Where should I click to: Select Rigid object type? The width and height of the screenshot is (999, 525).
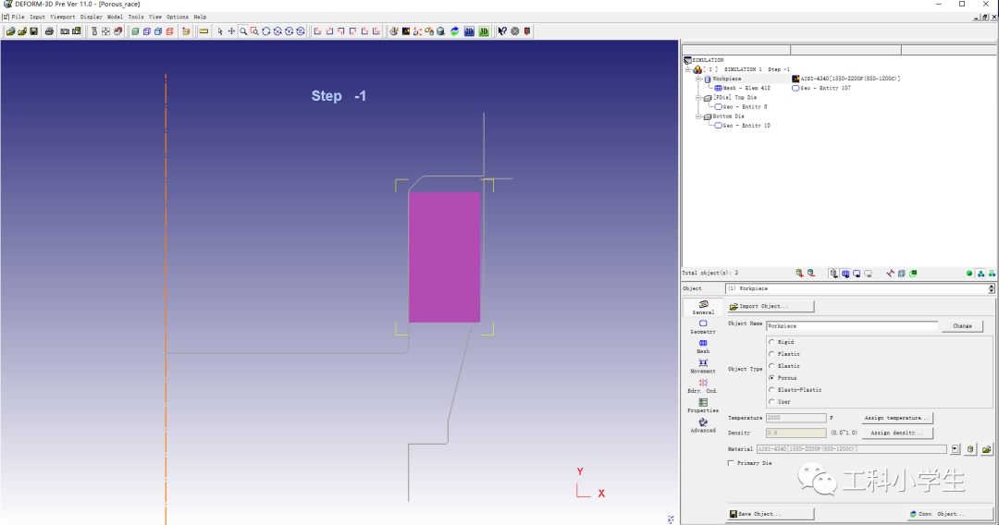771,342
